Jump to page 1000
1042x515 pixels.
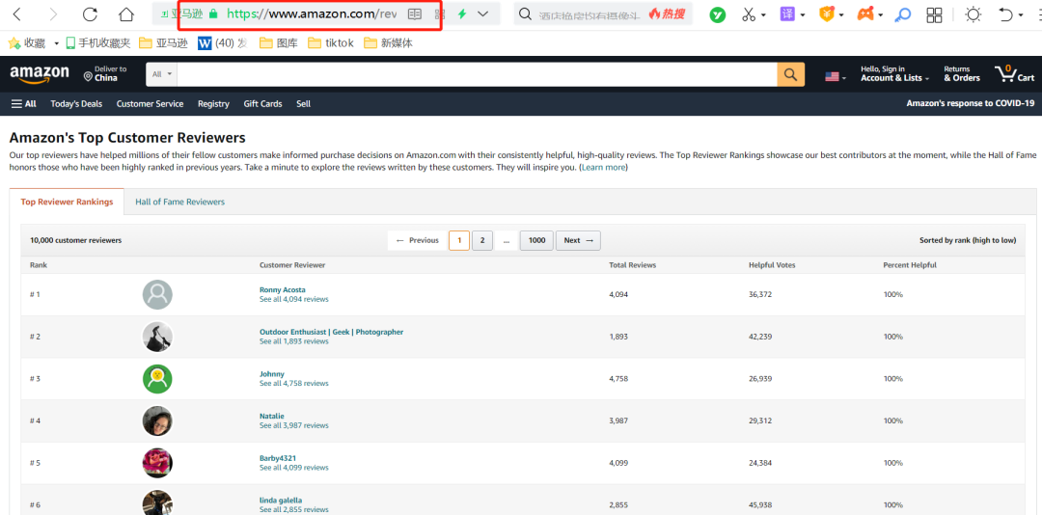pos(536,240)
